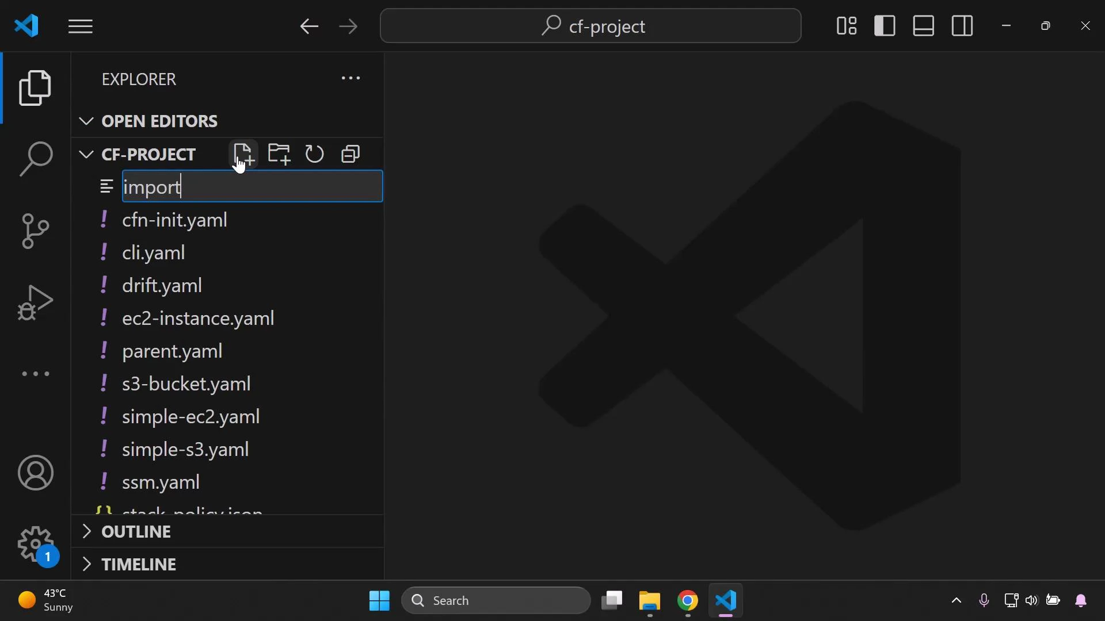Toggle the secondary side bar
1105x621 pixels.
(x=962, y=26)
